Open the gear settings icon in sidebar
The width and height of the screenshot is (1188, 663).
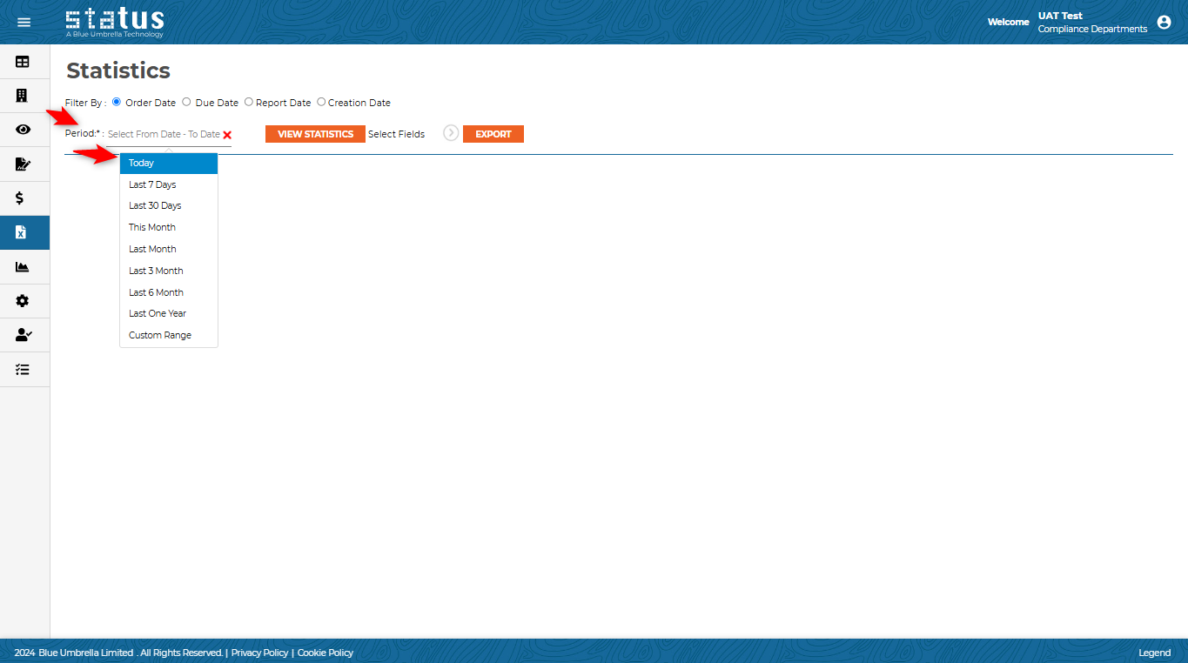click(23, 301)
